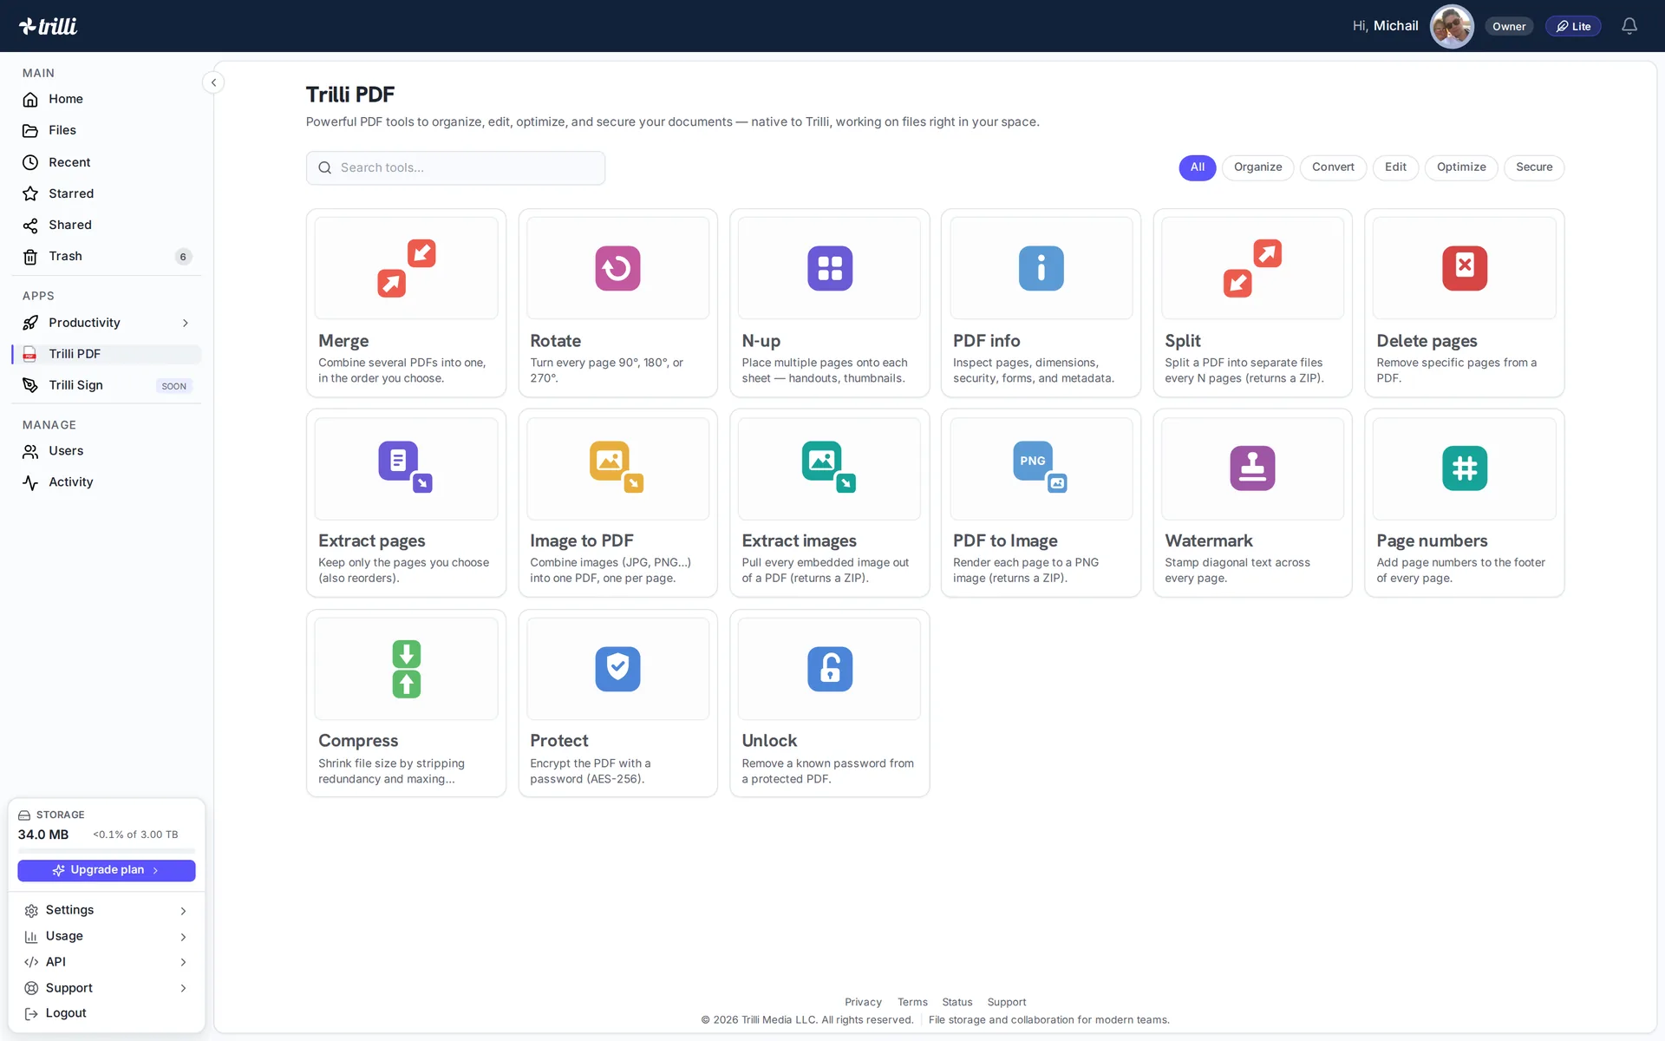Log out via Logout

(x=106, y=1013)
